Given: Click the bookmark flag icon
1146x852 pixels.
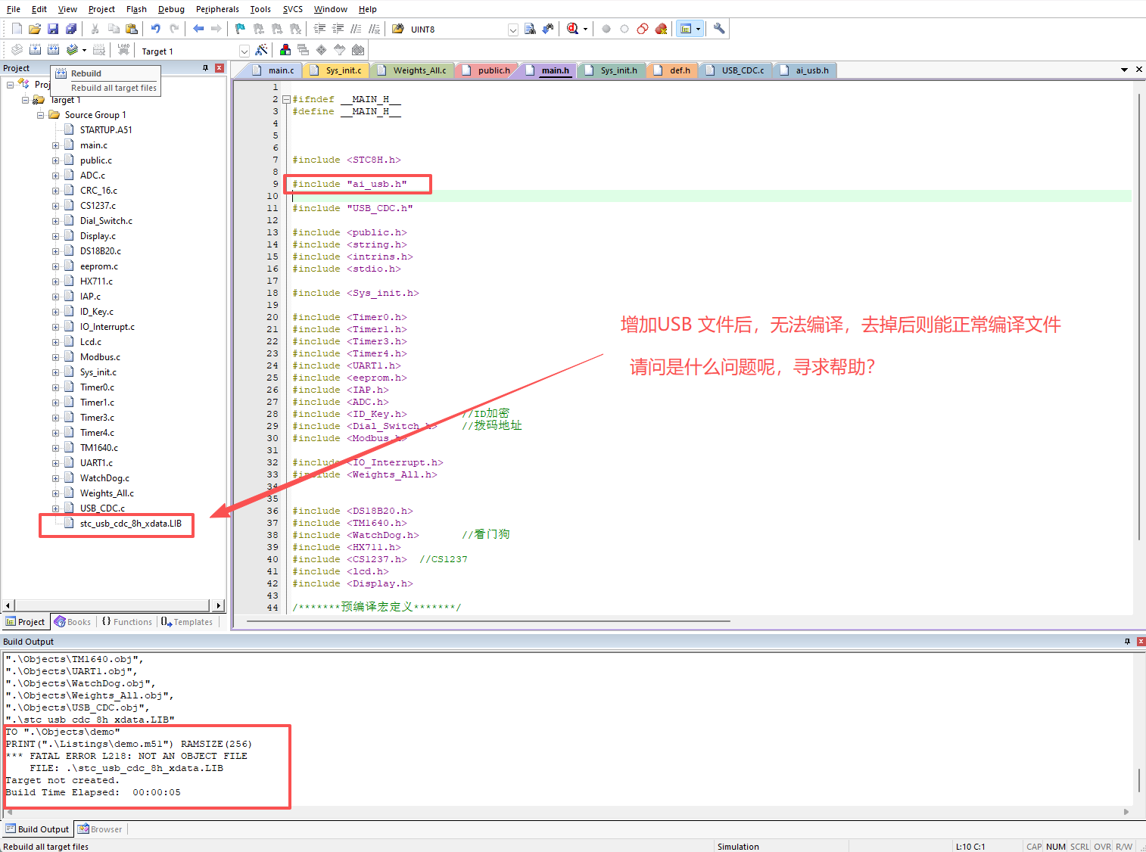Looking at the screenshot, I should pos(240,29).
